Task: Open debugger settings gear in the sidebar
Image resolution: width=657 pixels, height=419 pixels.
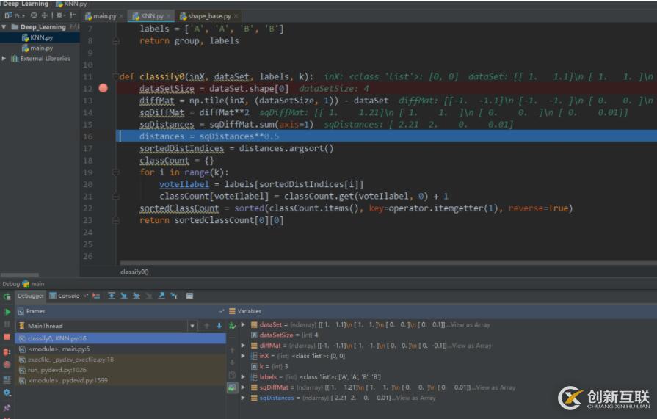Action: [x=7, y=393]
